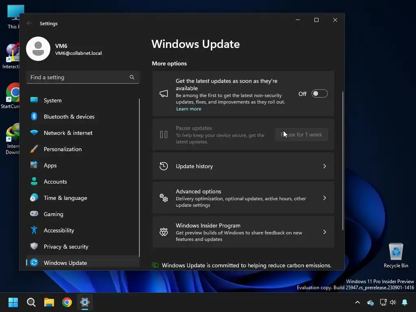Click the OneDrive cloud tray icon

tap(370, 302)
